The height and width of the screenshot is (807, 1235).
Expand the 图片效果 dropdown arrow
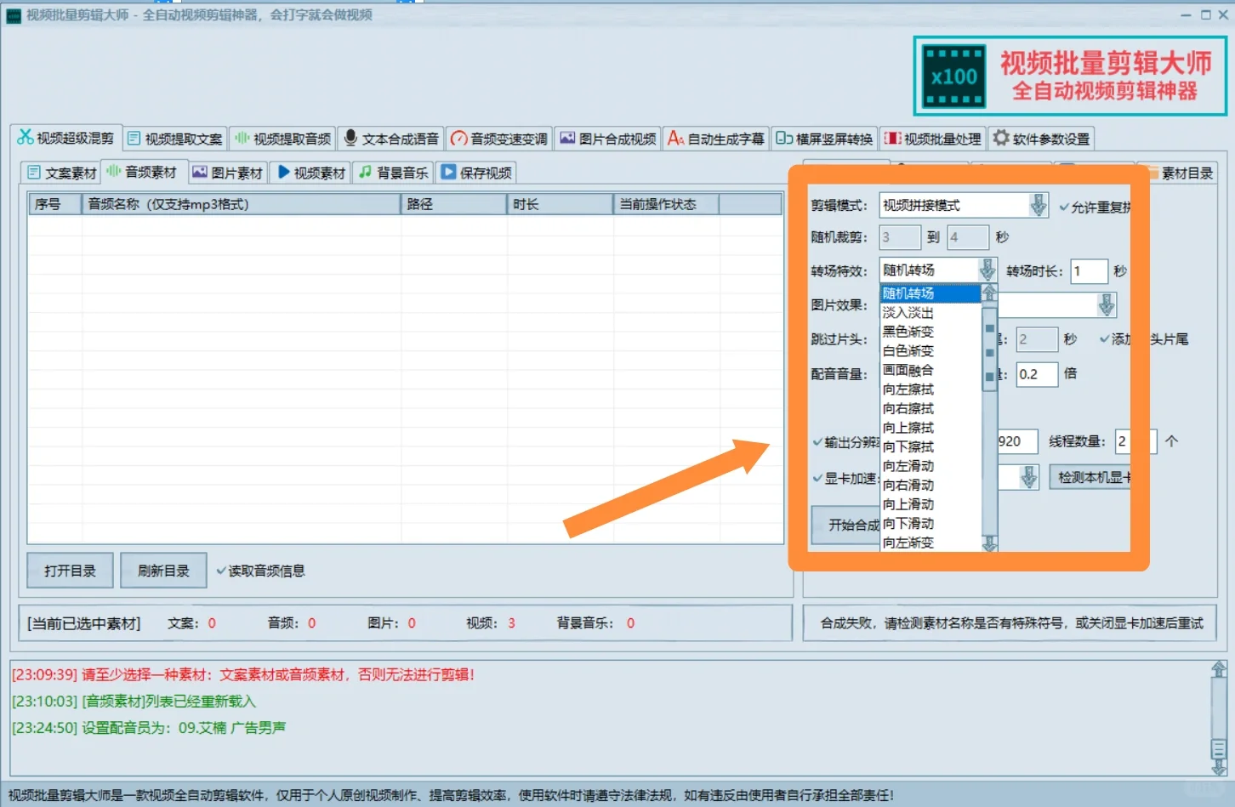click(x=1106, y=304)
